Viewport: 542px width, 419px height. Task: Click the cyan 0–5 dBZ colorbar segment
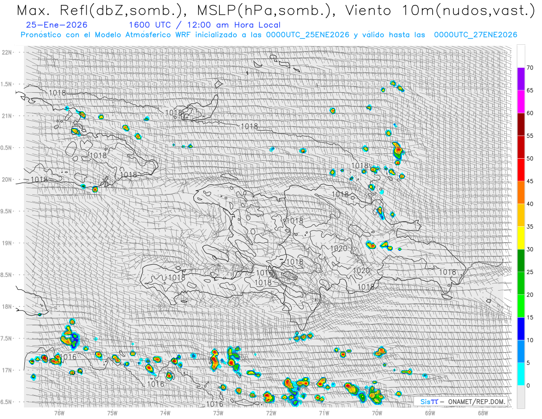[521, 374]
